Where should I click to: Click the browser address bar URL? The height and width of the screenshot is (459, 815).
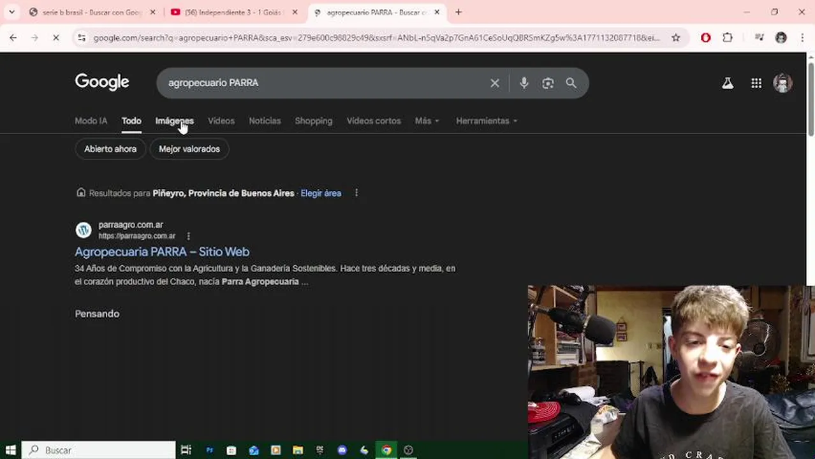tap(376, 38)
